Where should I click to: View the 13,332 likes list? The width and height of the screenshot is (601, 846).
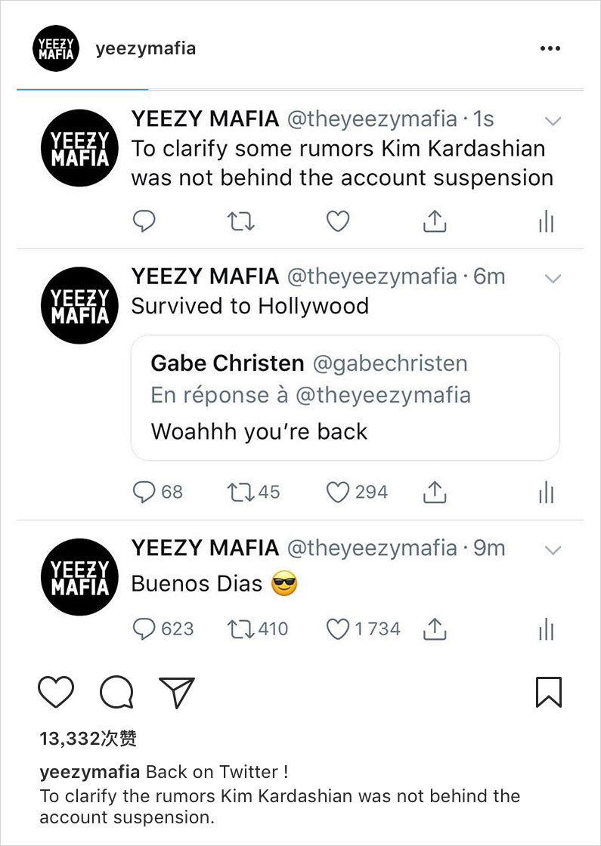[88, 738]
